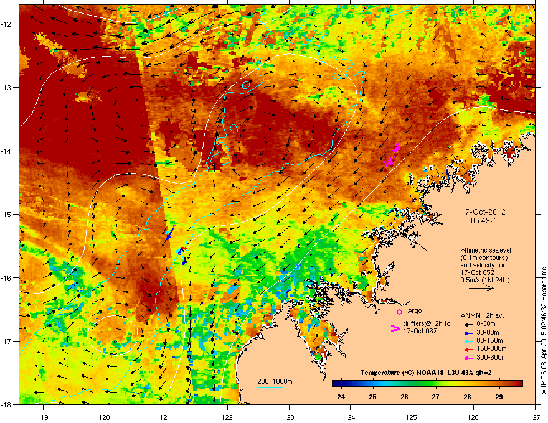Click the 0-30m depth label
Image resolution: width=548 pixels, height=423 pixels.
pyautogui.click(x=486, y=324)
